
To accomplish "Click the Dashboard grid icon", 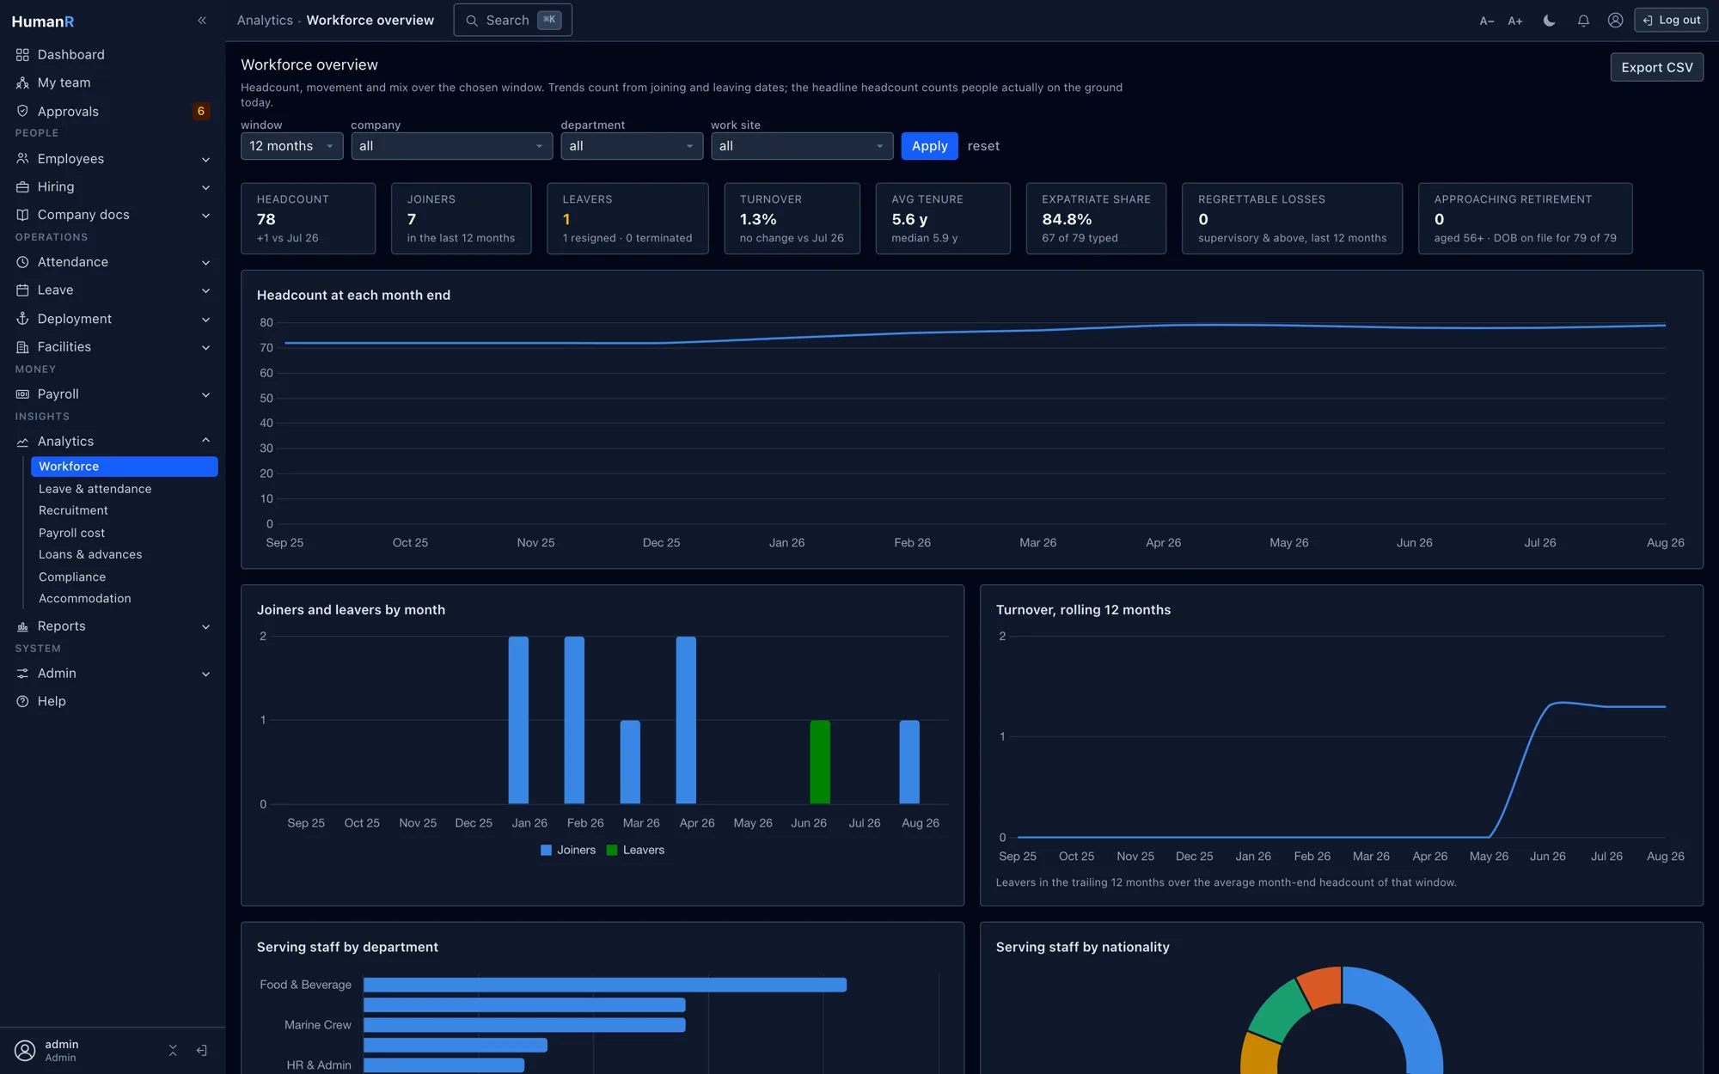I will click(x=22, y=54).
